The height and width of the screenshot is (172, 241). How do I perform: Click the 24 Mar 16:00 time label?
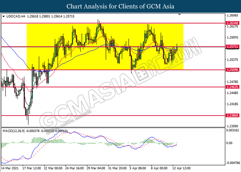click(x=75, y=168)
